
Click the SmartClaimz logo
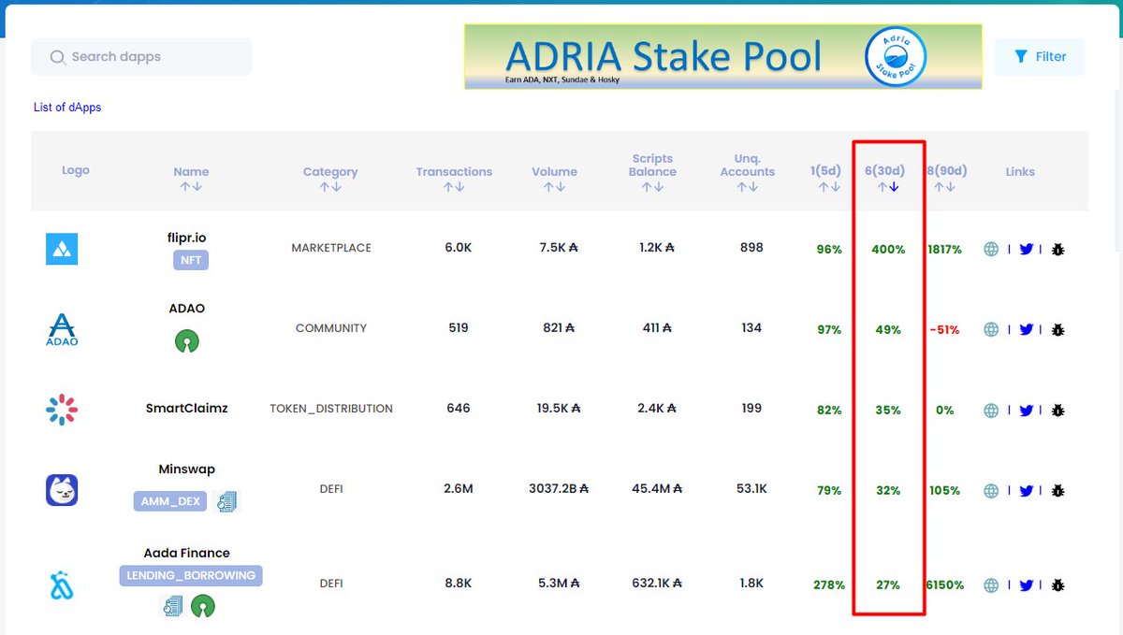62,410
